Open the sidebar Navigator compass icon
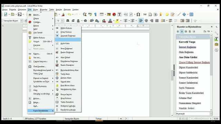221x124 pixels. pos(217,50)
